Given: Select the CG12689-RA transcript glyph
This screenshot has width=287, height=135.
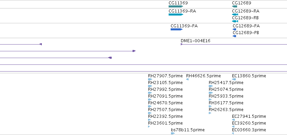Looking at the screenshot, I should (x=235, y=15).
